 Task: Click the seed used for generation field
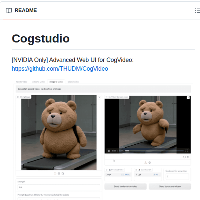(177, 177)
